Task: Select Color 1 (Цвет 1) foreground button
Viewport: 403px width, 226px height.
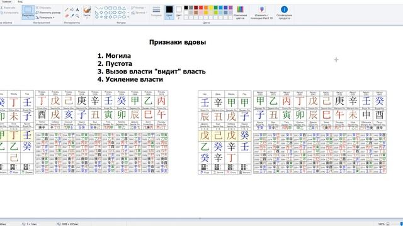Action: [169, 13]
